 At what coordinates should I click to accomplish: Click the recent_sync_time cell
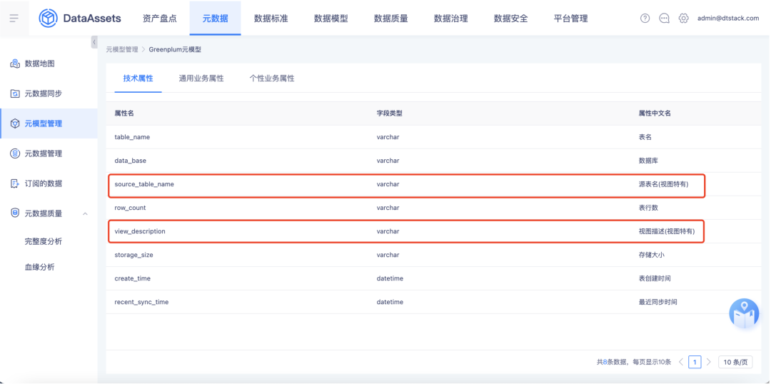[141, 302]
